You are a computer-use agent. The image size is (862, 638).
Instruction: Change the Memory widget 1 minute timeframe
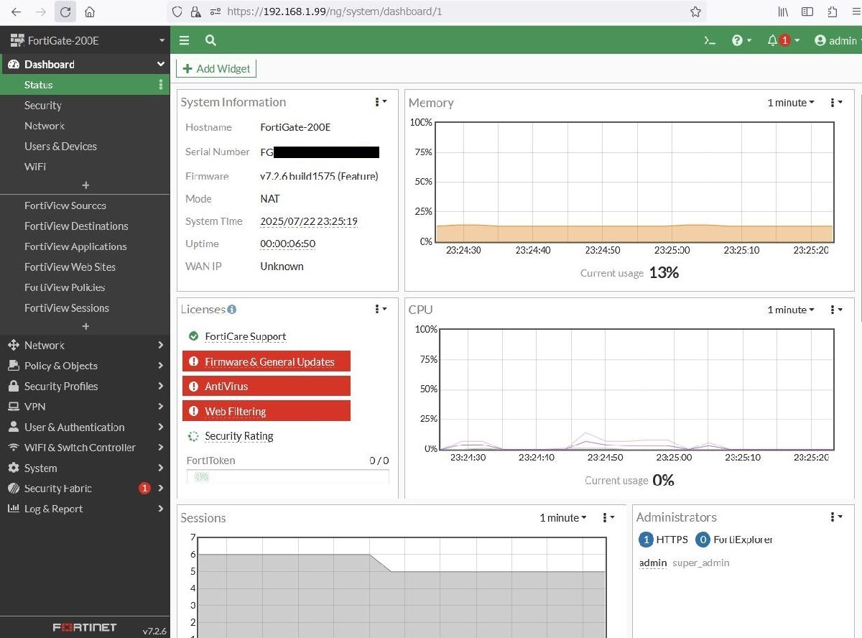point(791,103)
